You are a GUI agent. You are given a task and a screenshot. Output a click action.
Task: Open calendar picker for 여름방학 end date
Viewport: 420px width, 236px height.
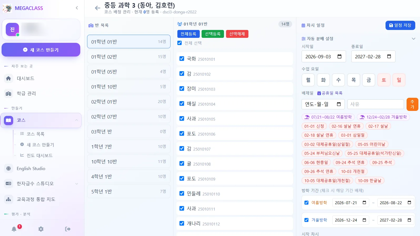409,203
